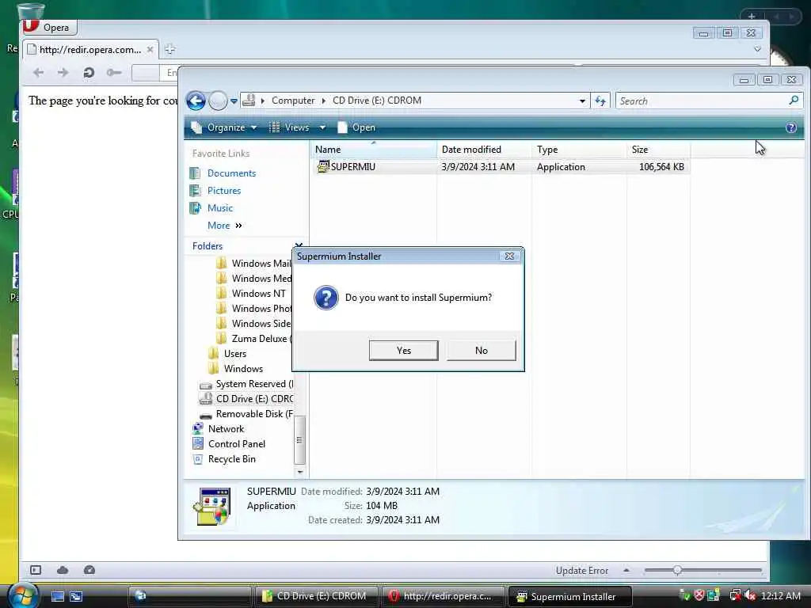Click the SUPERMIU preview icon in details pane
The width and height of the screenshot is (811, 608).
point(212,506)
